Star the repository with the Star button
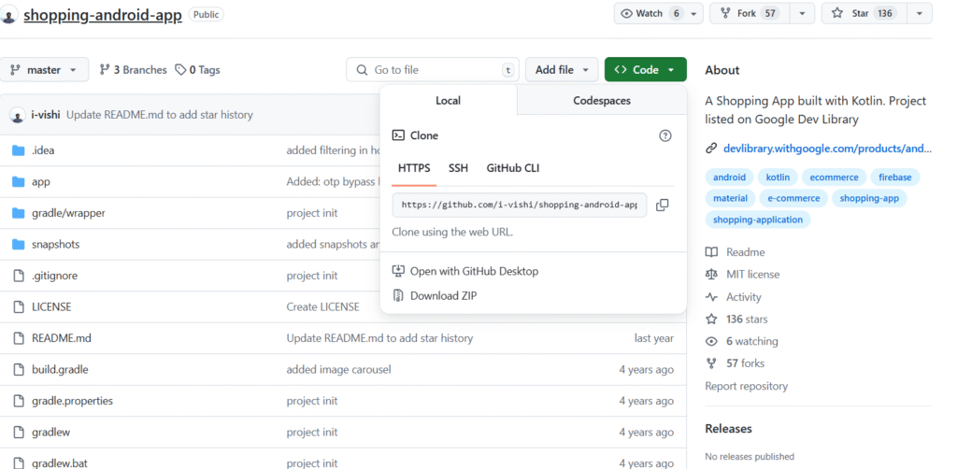The width and height of the screenshot is (957, 469). [864, 13]
